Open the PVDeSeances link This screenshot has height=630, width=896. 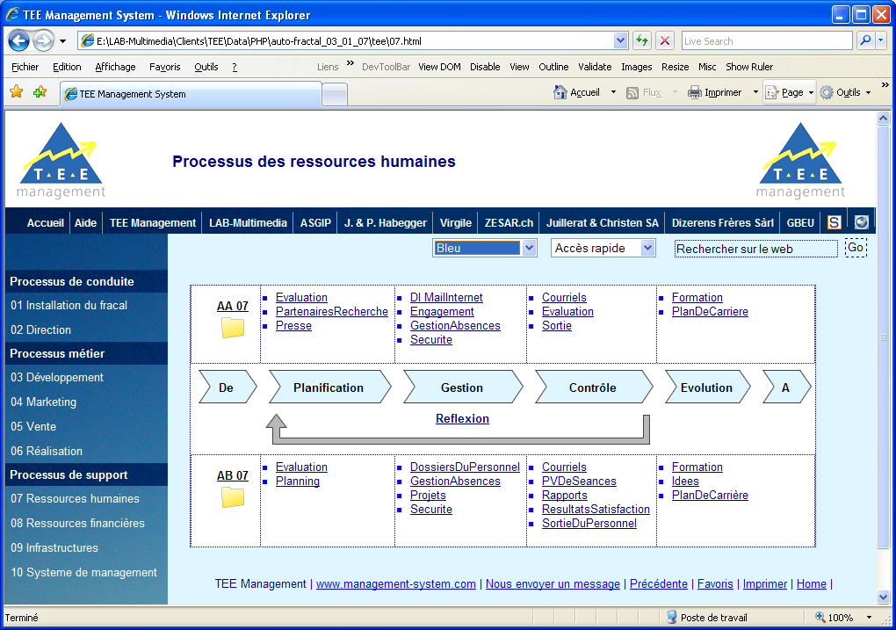tap(579, 482)
